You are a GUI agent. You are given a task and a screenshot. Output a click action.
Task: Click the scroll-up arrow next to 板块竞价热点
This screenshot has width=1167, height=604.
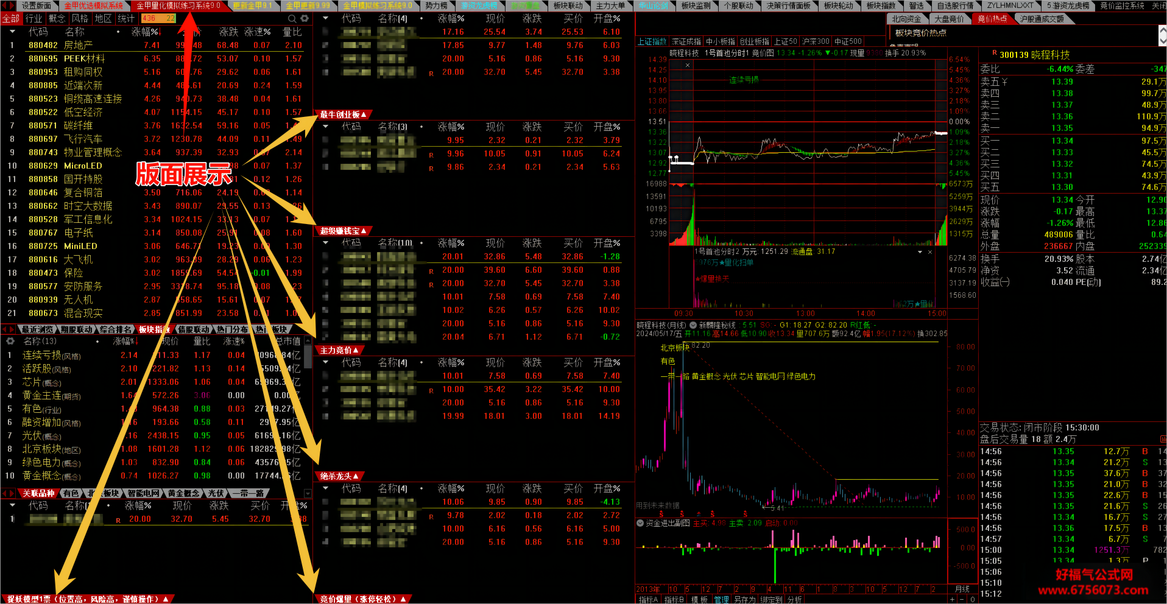[1162, 29]
